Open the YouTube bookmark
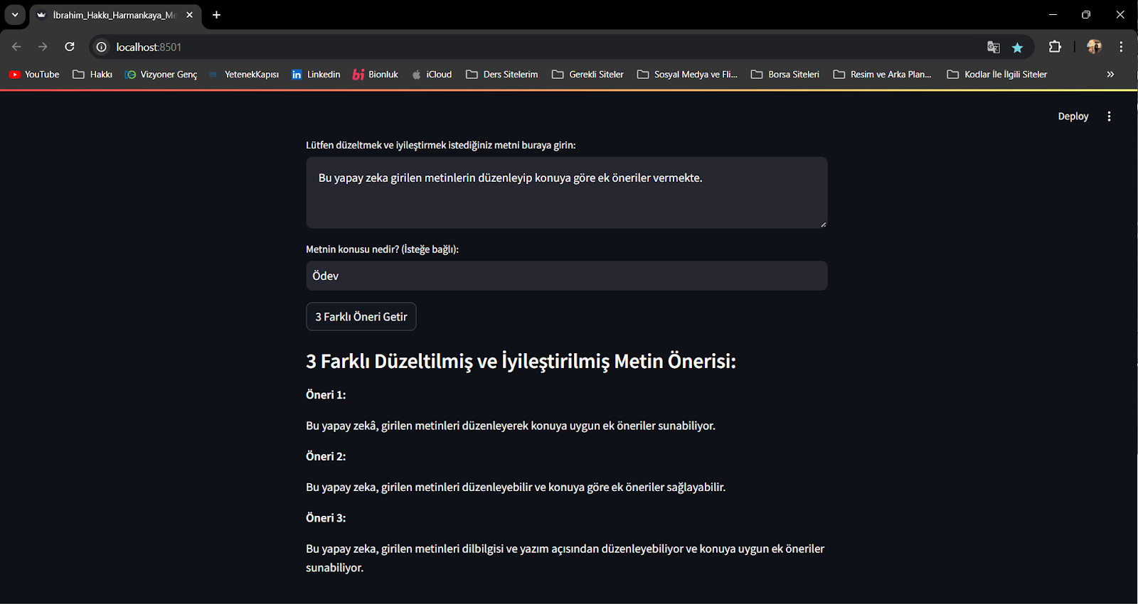1138x604 pixels. point(34,75)
